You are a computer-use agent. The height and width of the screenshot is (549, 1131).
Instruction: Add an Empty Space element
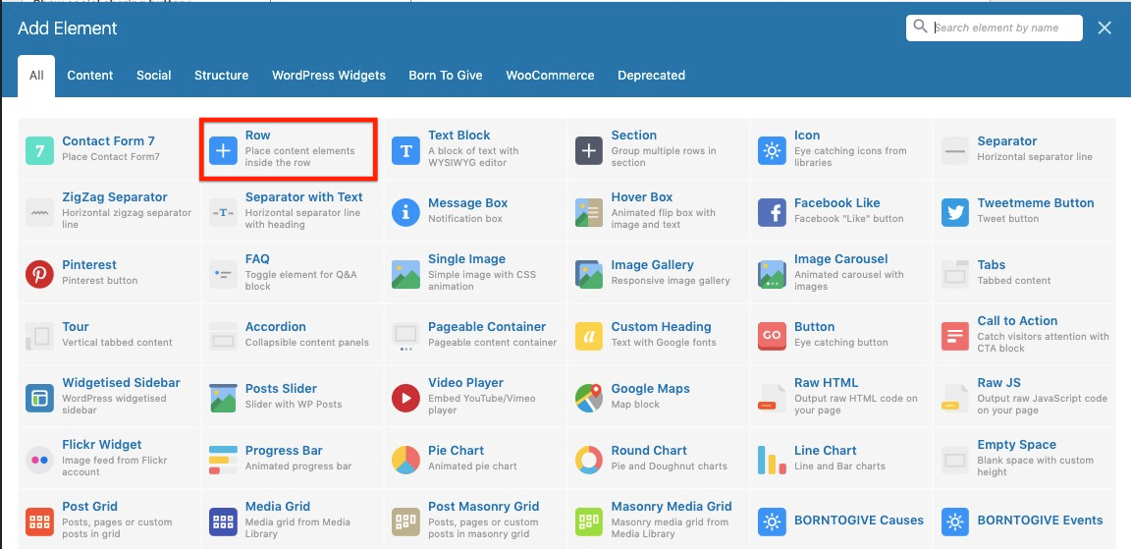(1025, 458)
